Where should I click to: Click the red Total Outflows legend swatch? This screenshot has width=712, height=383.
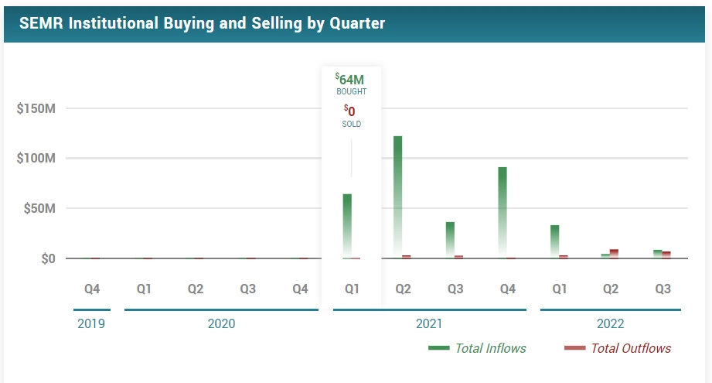pyautogui.click(x=574, y=348)
